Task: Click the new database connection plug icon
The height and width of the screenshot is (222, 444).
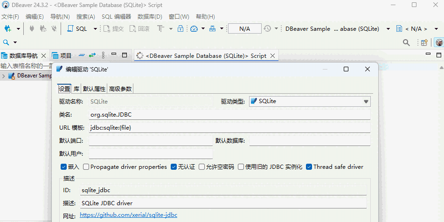Action: tap(8, 28)
